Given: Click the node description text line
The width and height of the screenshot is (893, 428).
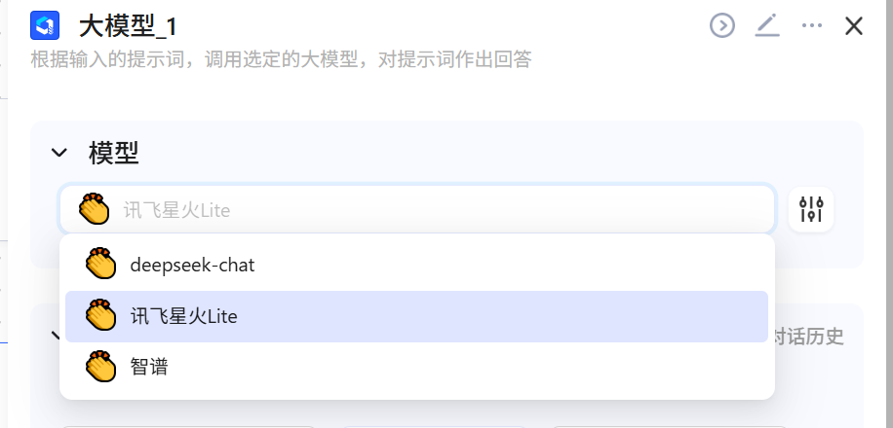Looking at the screenshot, I should pyautogui.click(x=282, y=60).
